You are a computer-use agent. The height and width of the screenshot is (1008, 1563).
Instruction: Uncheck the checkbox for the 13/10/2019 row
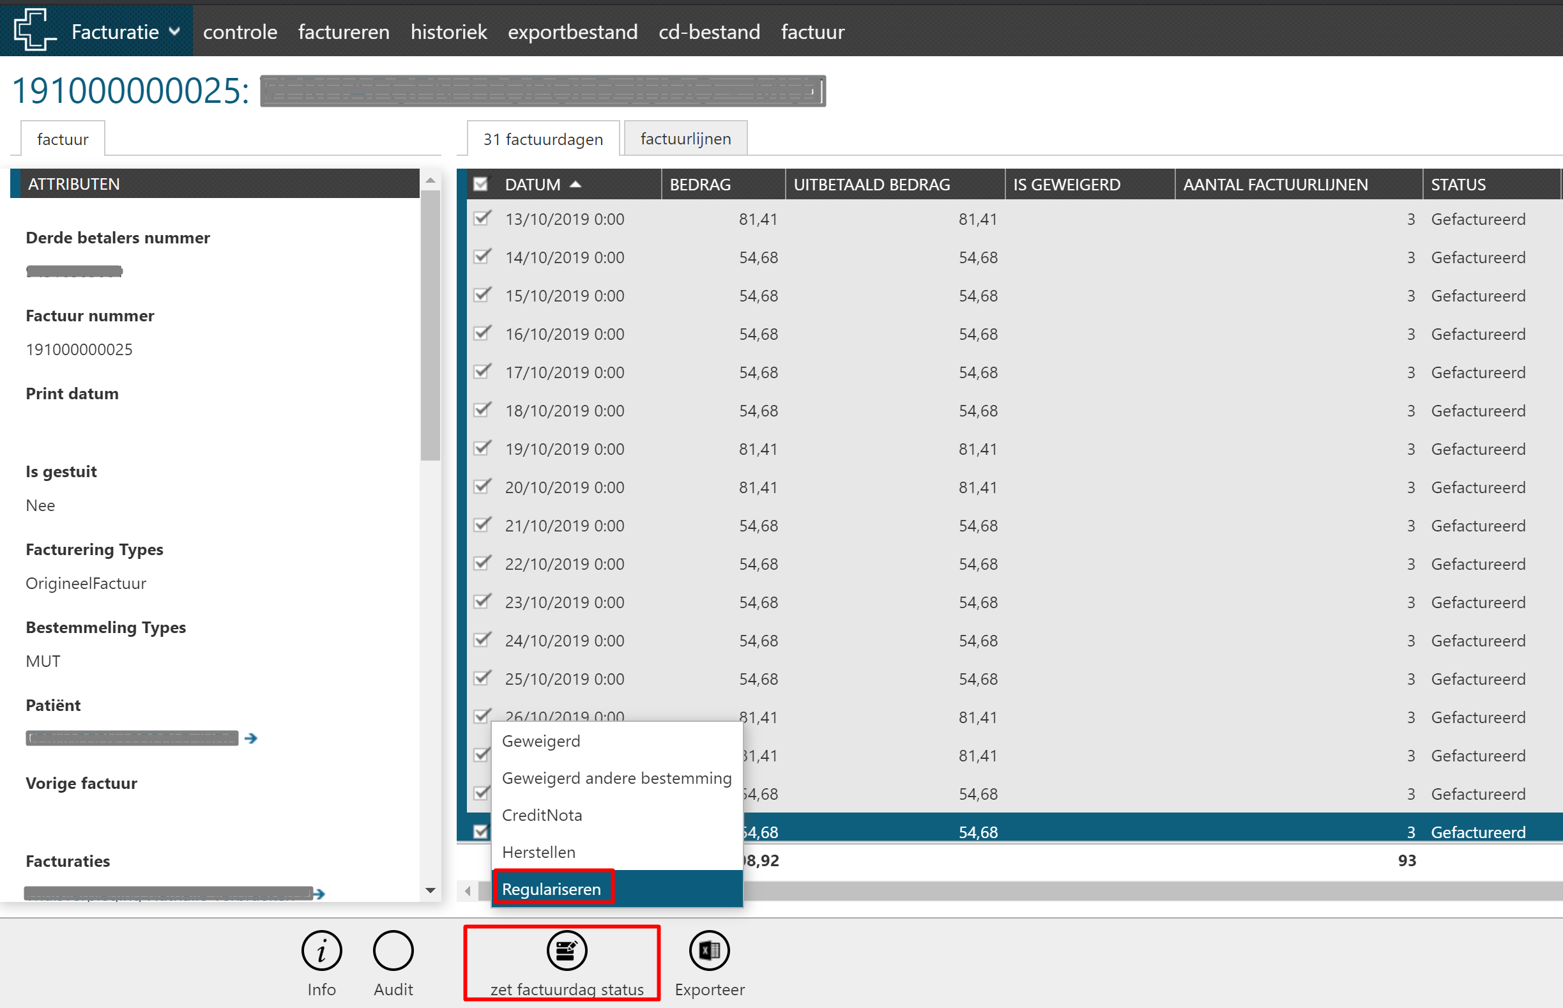[482, 218]
